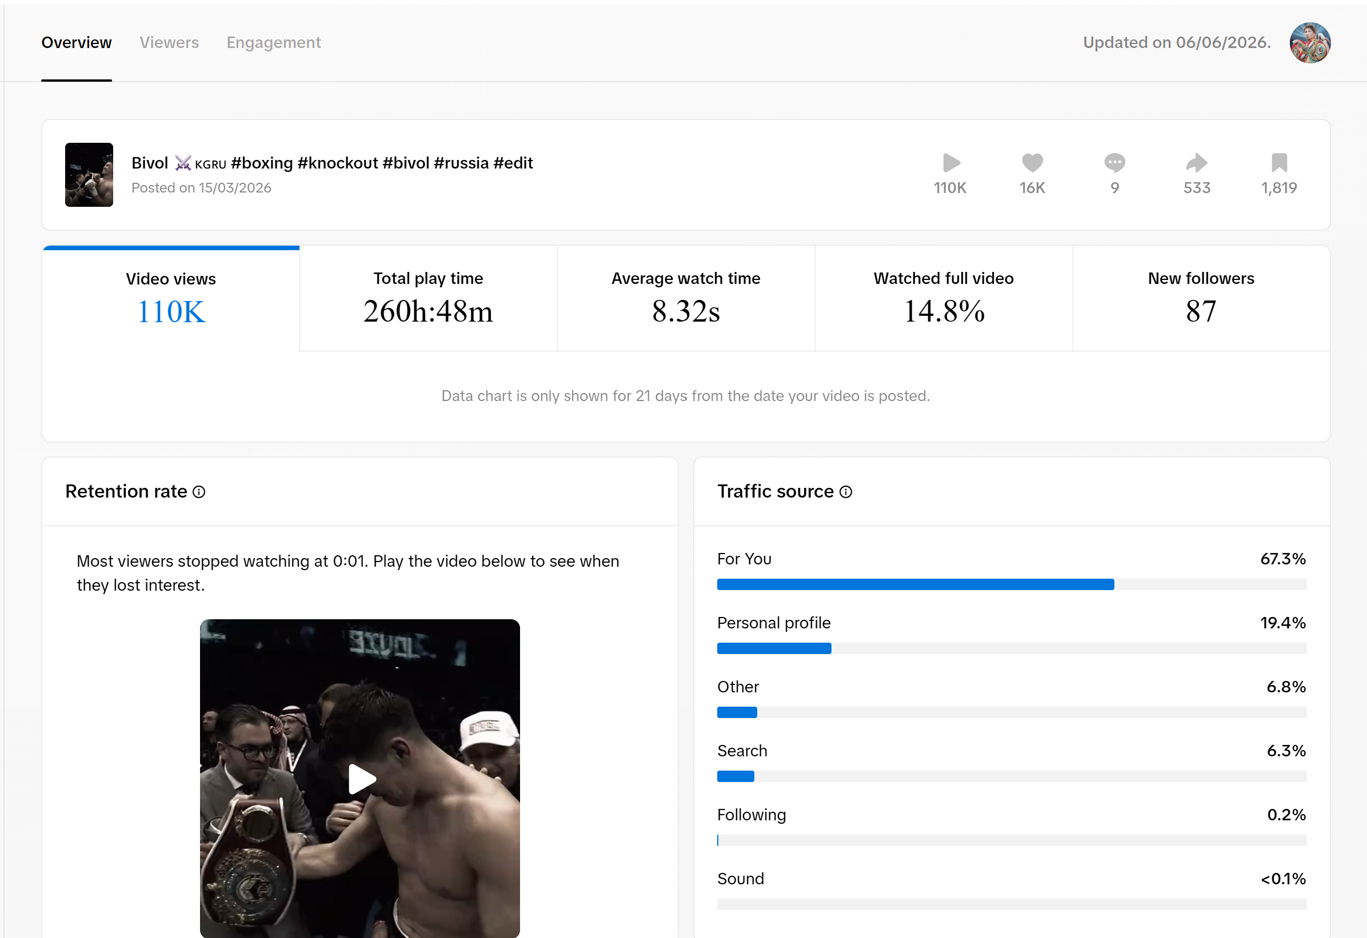This screenshot has width=1367, height=938.
Task: Play the retention rate video
Action: tap(361, 779)
